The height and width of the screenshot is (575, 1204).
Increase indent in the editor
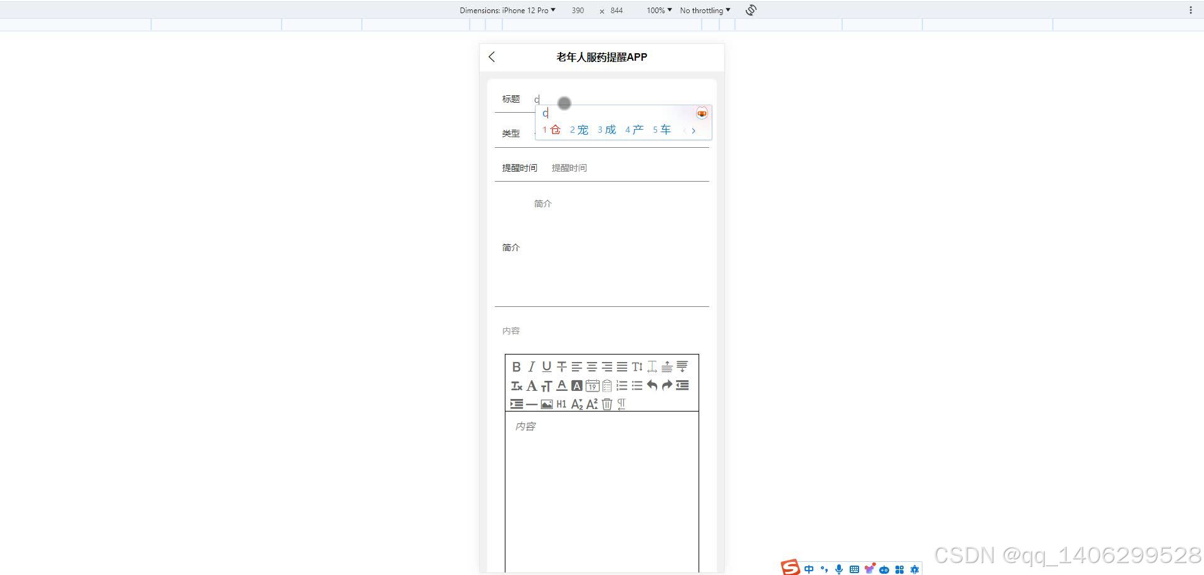coord(516,405)
